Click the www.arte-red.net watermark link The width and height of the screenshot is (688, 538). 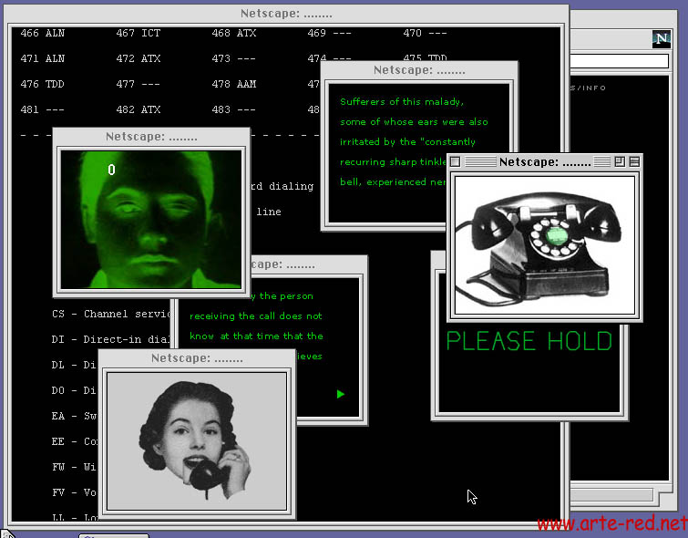point(611,524)
